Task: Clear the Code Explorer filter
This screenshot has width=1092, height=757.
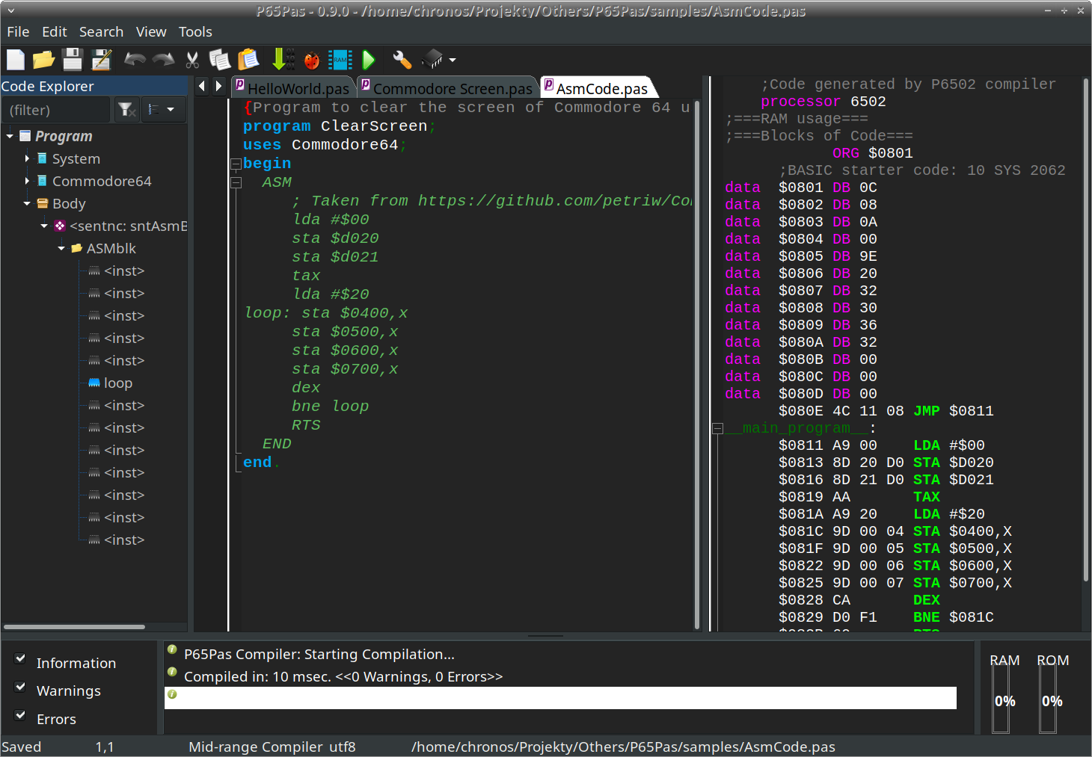Action: coord(126,109)
